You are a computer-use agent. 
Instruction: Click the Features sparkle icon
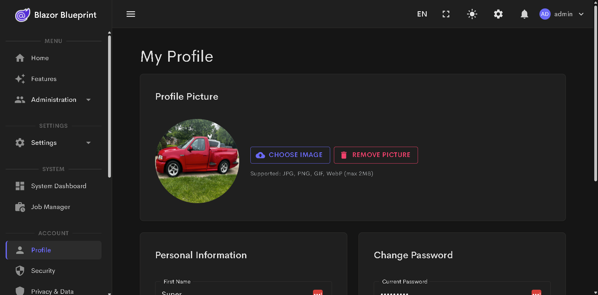[x=20, y=79]
